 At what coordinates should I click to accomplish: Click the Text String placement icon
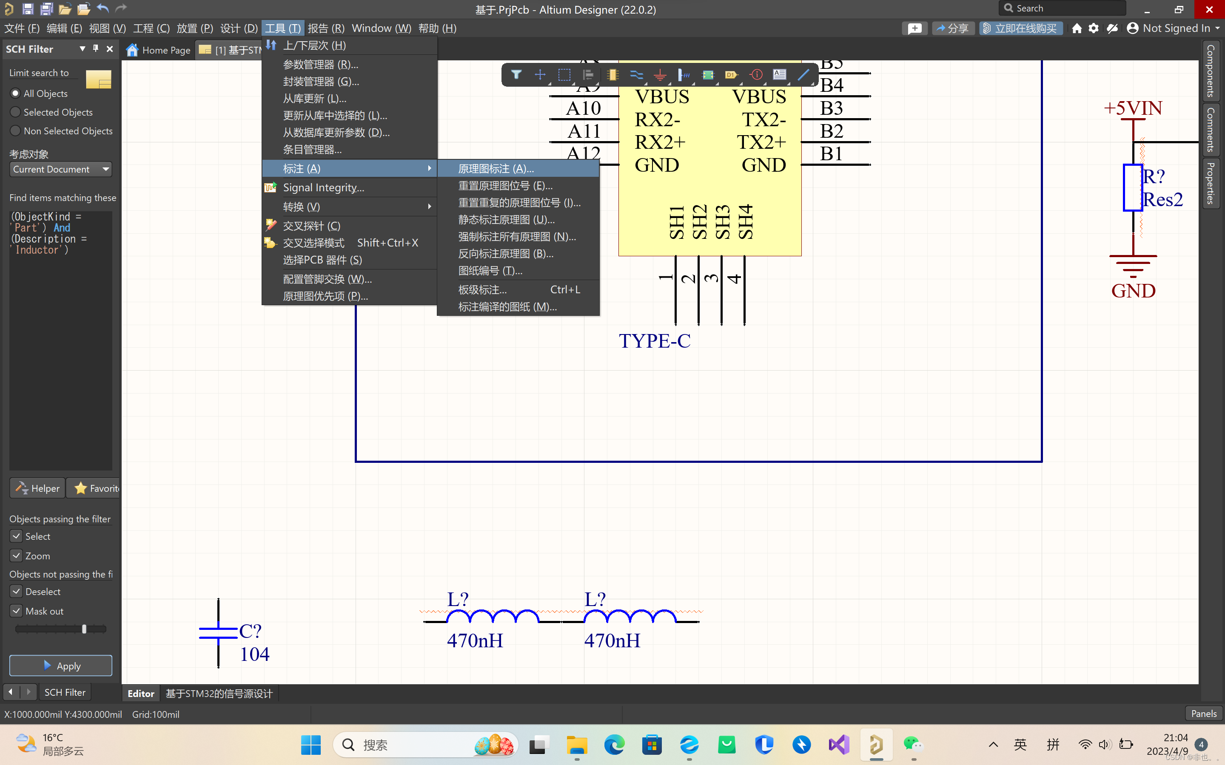(780, 75)
